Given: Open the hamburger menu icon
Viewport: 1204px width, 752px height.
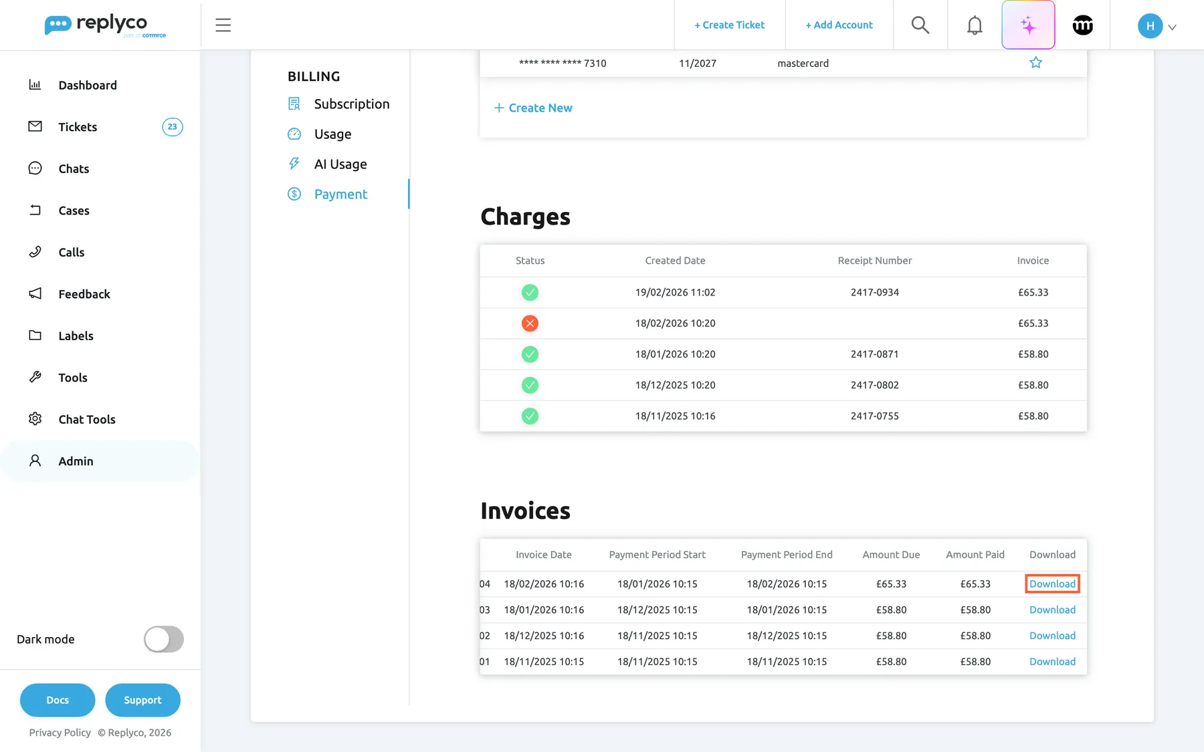Looking at the screenshot, I should (223, 25).
